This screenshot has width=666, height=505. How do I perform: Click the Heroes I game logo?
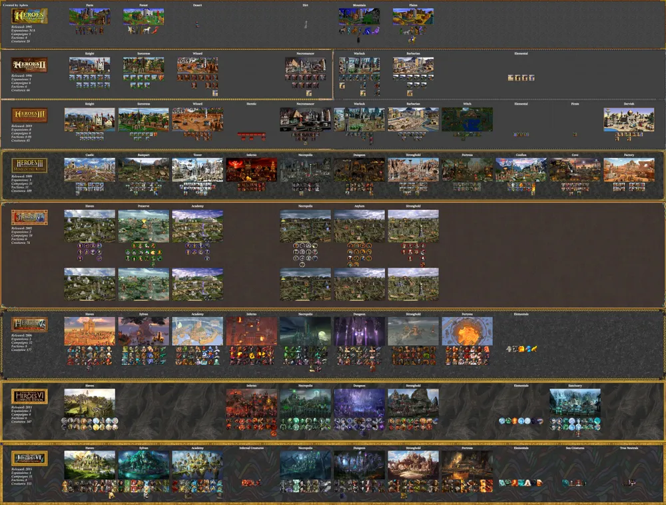[x=29, y=17]
